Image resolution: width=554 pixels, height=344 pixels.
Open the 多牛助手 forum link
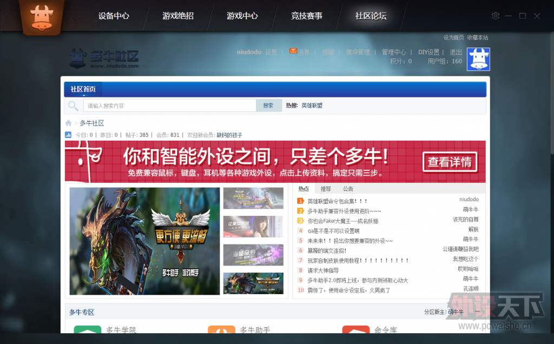(255, 330)
